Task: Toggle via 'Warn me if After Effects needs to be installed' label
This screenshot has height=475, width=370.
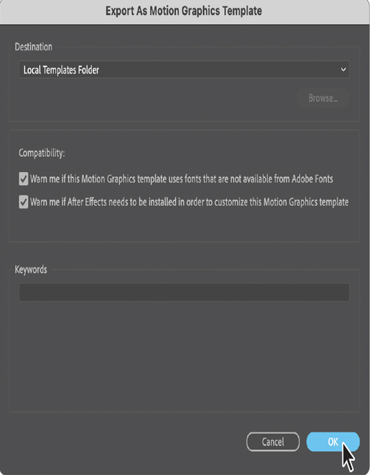Action: (x=189, y=202)
